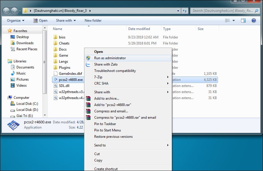Click the pcsx2-r4600.exe file icon in list
Viewport: 263px width, 171px height.
coord(55,79)
